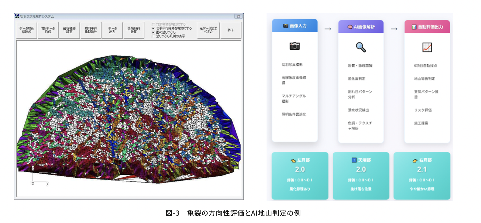Open 解析領域設定 from the toolbar
The image size is (481, 223).
click(69, 30)
